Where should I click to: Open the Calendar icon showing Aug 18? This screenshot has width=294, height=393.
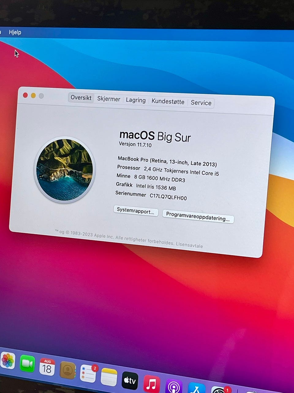[47, 367]
